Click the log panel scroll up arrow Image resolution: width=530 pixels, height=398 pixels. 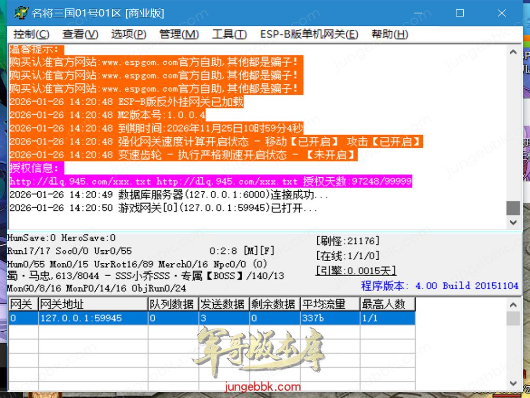click(x=513, y=52)
